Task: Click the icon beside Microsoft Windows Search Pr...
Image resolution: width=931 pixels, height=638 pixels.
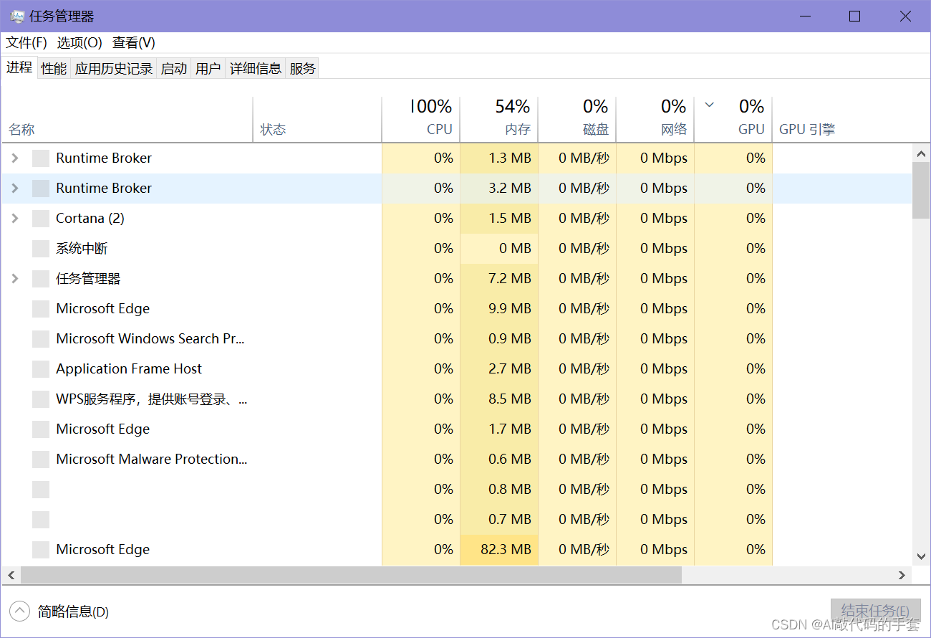Action: (41, 339)
